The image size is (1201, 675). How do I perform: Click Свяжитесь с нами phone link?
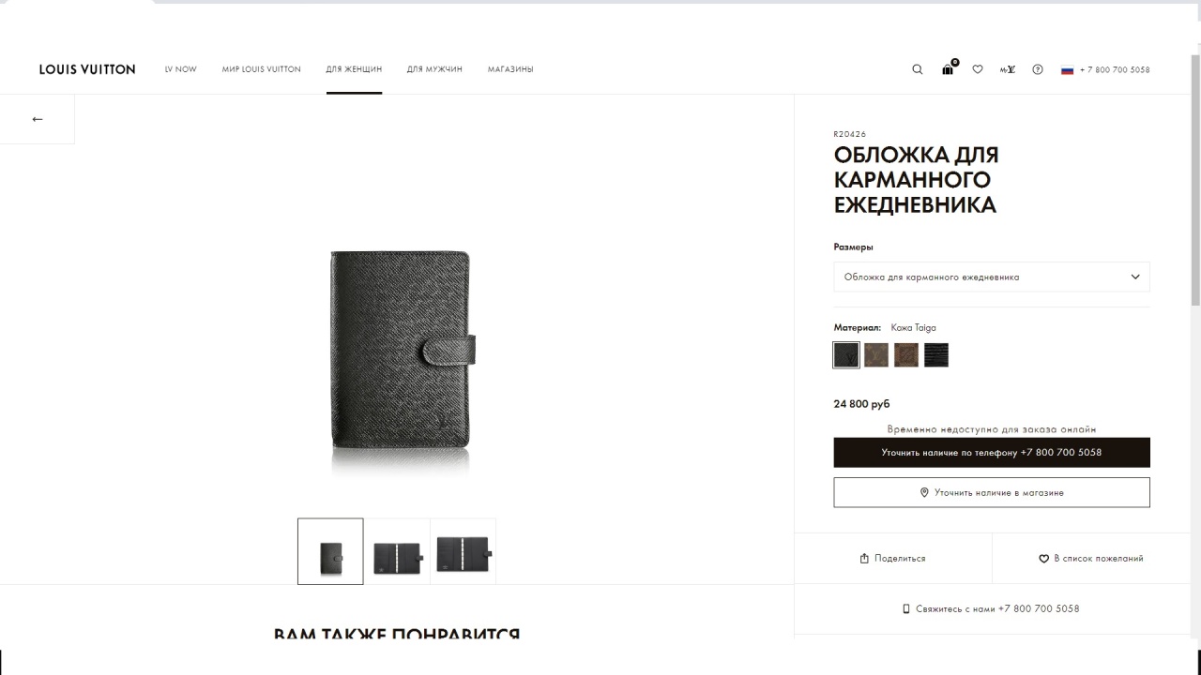tap(992, 608)
